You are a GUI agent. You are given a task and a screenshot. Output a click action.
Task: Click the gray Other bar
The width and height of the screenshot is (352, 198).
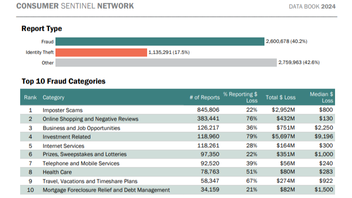coord(166,63)
